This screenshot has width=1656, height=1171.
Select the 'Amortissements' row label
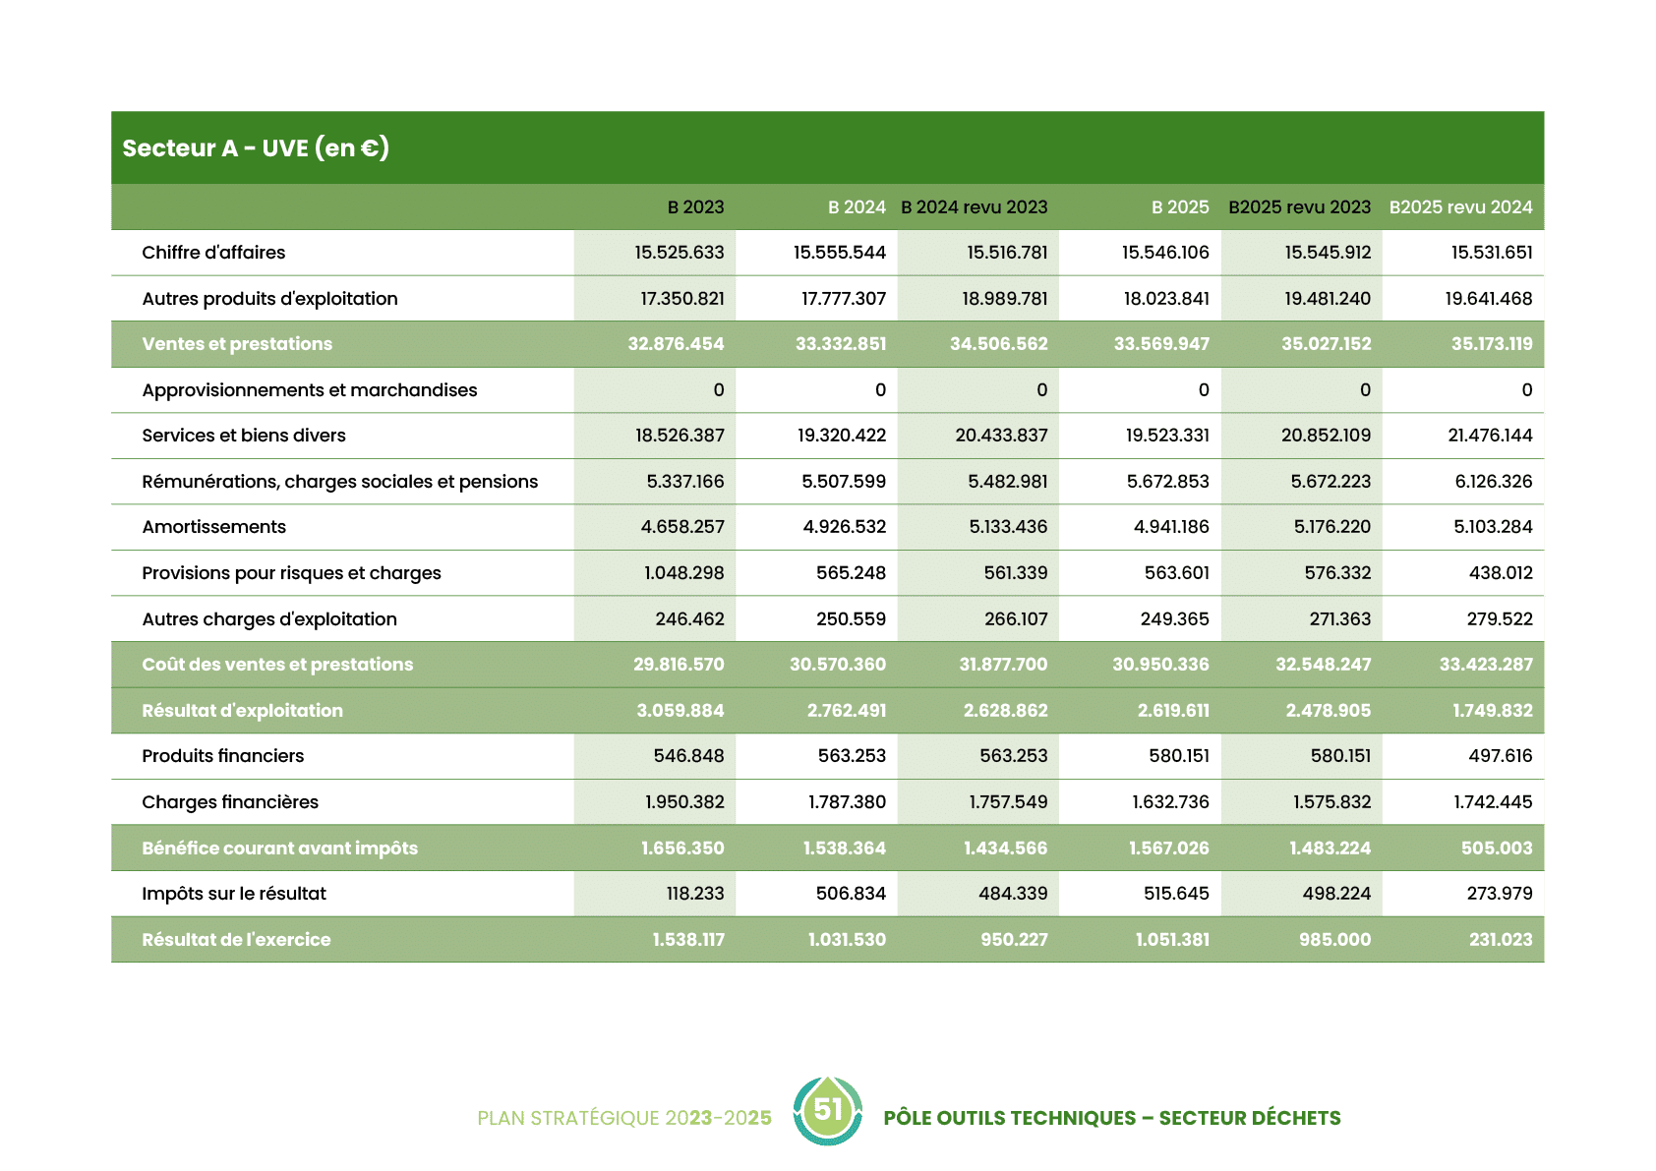[x=213, y=527]
